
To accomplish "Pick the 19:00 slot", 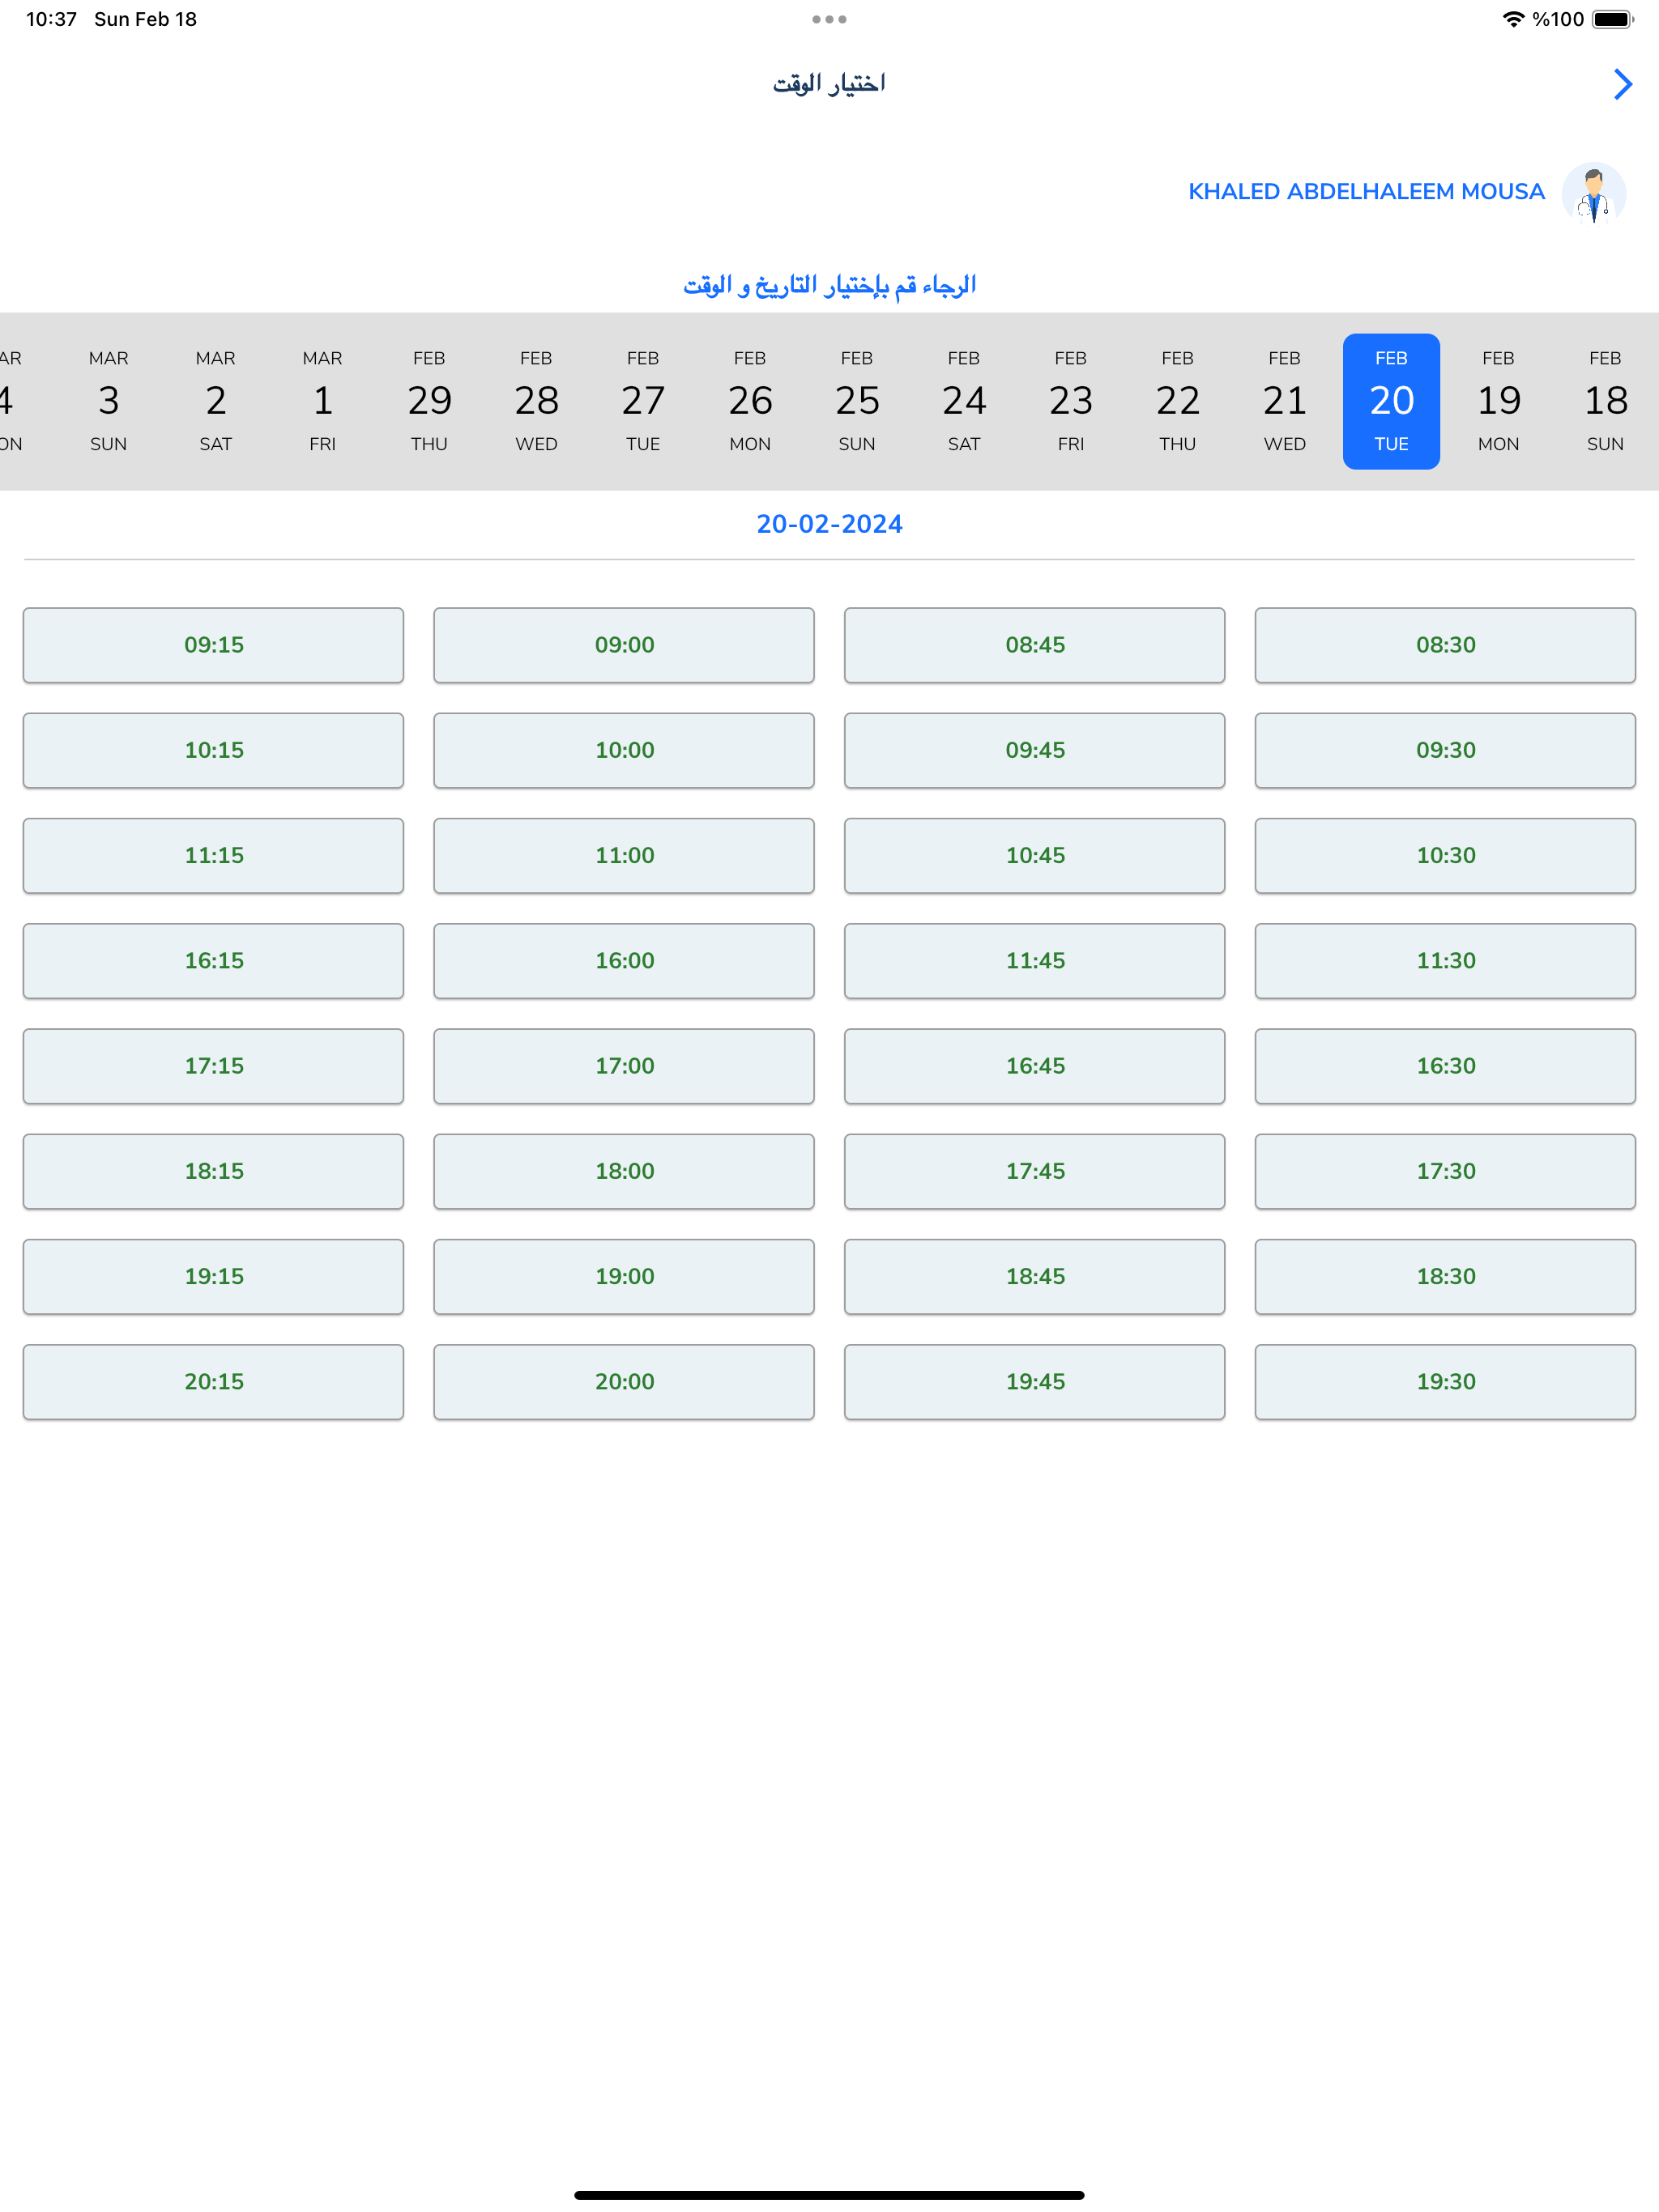I will tap(625, 1277).
